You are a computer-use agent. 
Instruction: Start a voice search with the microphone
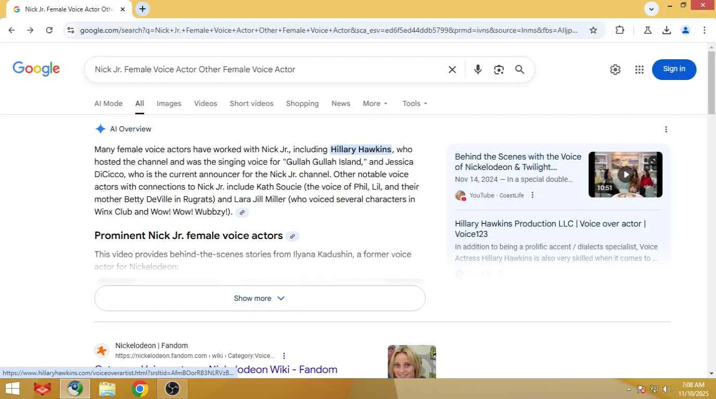tap(478, 70)
